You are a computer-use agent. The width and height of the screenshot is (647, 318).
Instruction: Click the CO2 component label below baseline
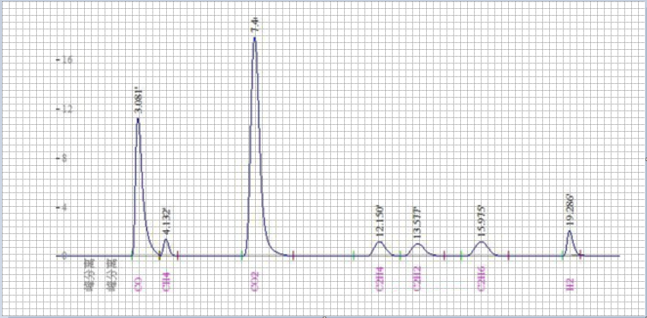[x=254, y=283]
